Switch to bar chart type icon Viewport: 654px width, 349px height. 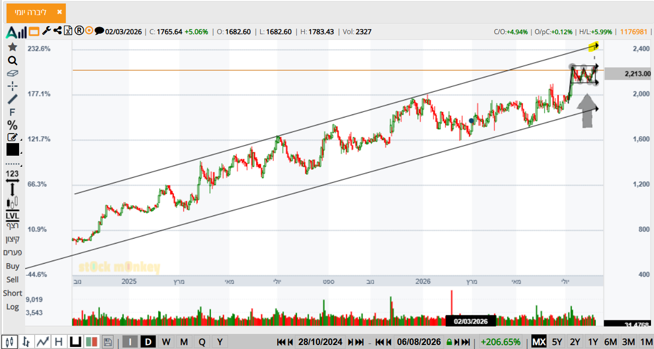click(26, 342)
